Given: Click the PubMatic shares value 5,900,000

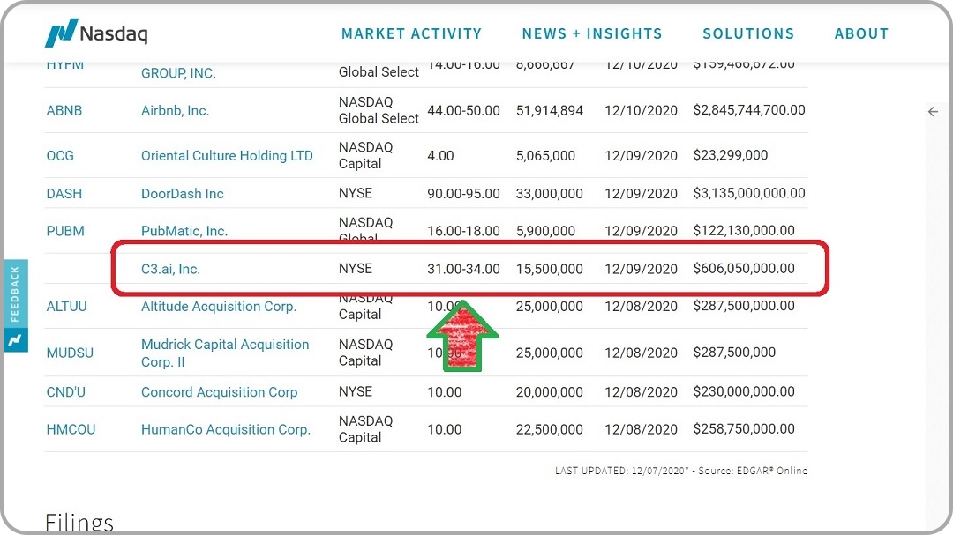Looking at the screenshot, I should click(545, 232).
